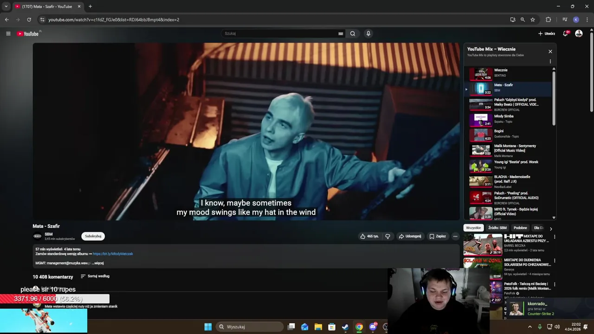
Task: Open options for MIXTAPE DO UKŁADANIA AZBESTU
Action: pyautogui.click(x=554, y=237)
